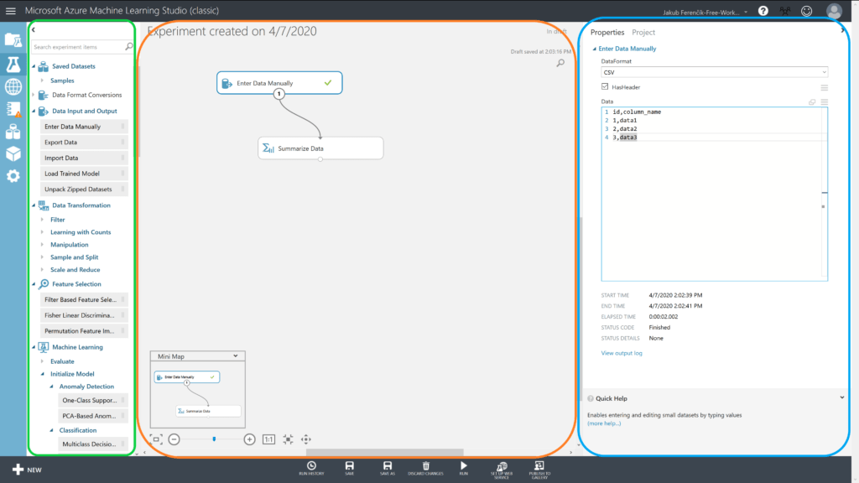Open Web Services globe icon in sidebar
This screenshot has width=859, height=483.
coord(13,86)
